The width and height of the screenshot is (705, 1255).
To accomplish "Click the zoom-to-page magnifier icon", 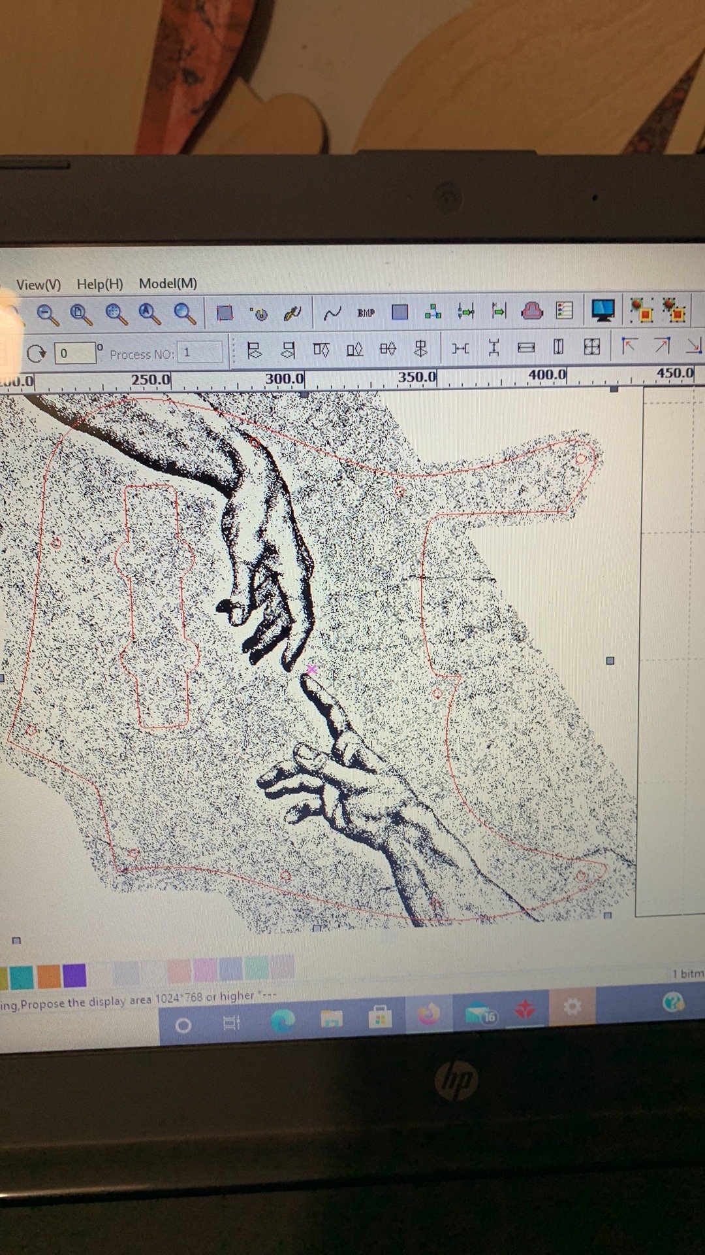I will 82,314.
